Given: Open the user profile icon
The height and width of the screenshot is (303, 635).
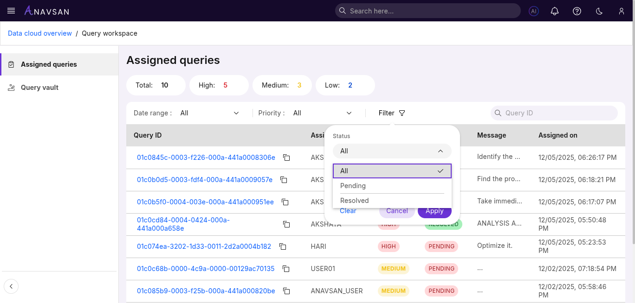Looking at the screenshot, I should pyautogui.click(x=622, y=11).
